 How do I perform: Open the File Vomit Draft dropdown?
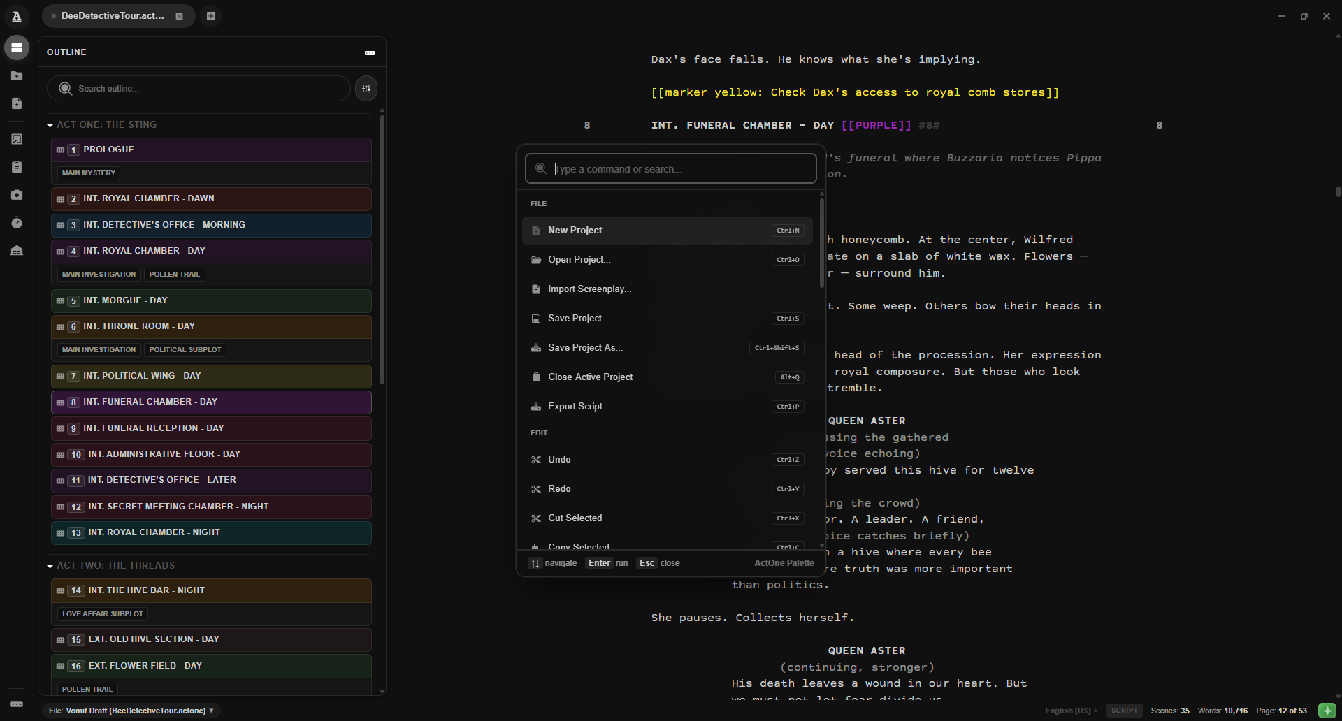(131, 711)
